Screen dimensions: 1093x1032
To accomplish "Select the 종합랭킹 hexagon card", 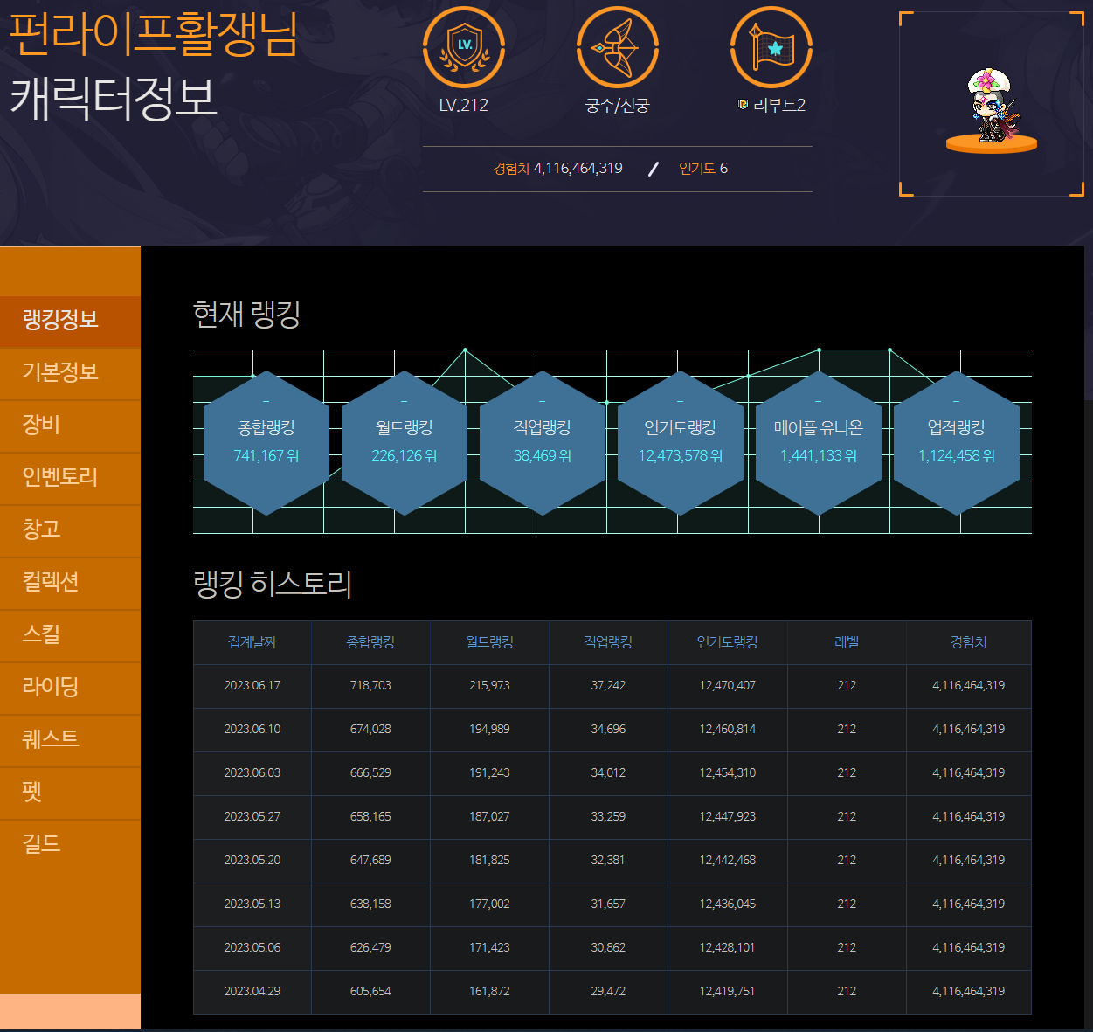I will [266, 443].
